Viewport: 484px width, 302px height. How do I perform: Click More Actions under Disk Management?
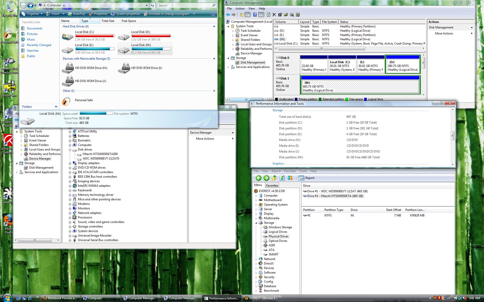444,33
